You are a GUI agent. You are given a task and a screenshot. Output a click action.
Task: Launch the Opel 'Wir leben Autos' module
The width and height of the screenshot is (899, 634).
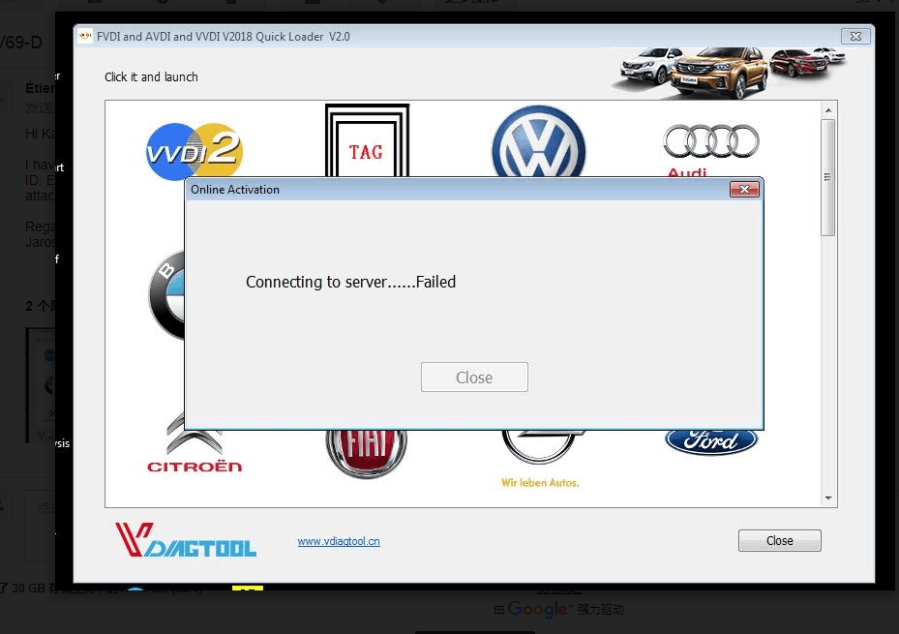540,459
